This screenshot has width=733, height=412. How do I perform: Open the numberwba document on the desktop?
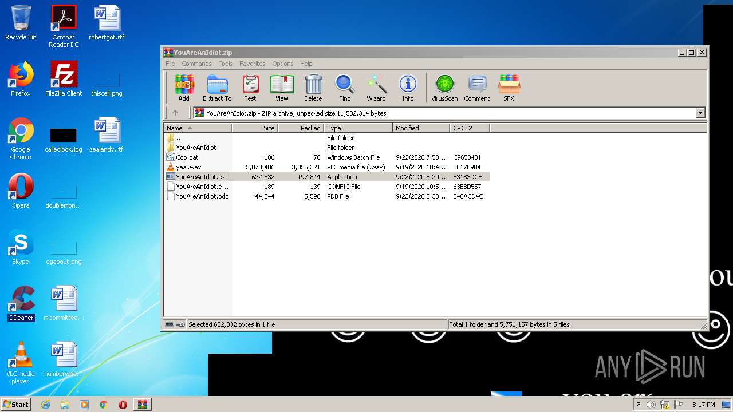[x=64, y=359]
